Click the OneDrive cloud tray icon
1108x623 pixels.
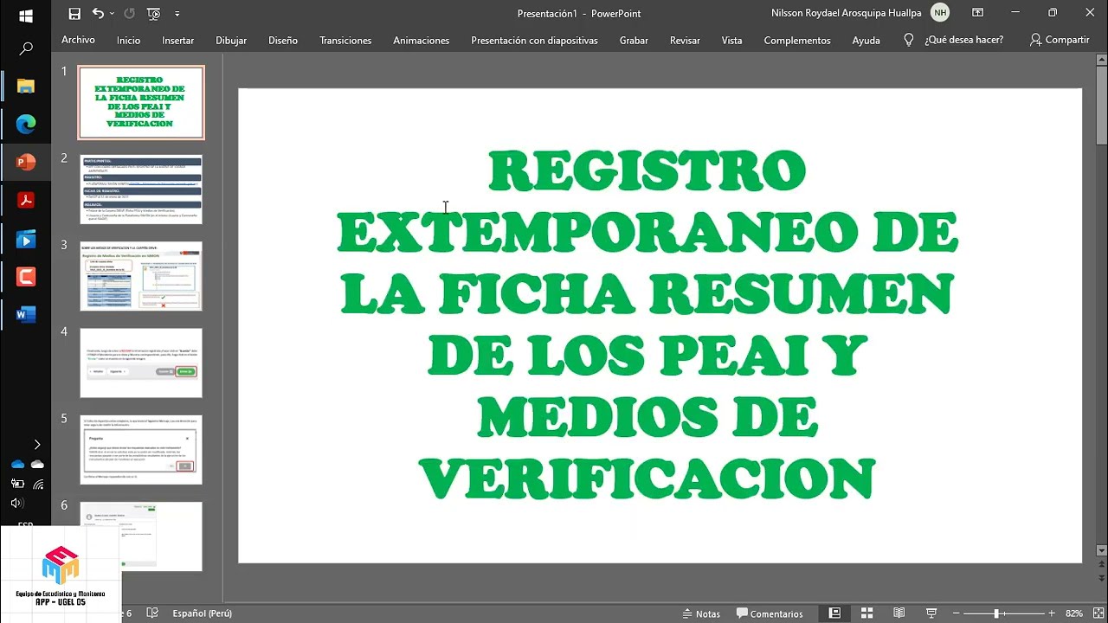tap(17, 465)
